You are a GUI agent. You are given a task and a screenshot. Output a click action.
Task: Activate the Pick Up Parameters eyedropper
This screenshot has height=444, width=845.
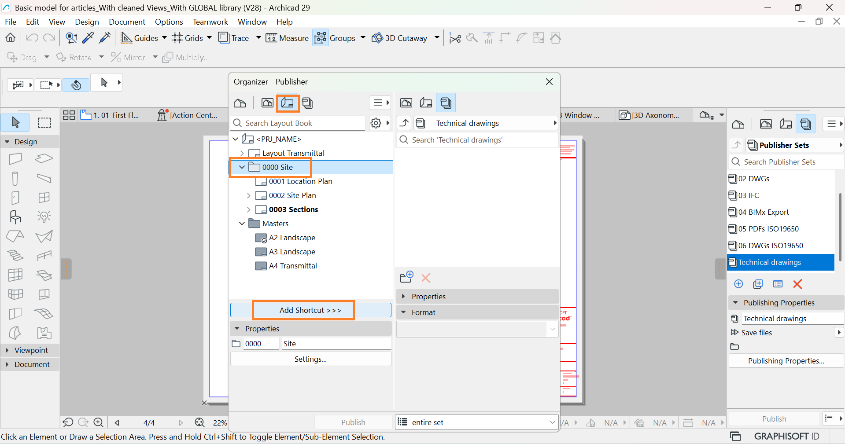pos(88,38)
